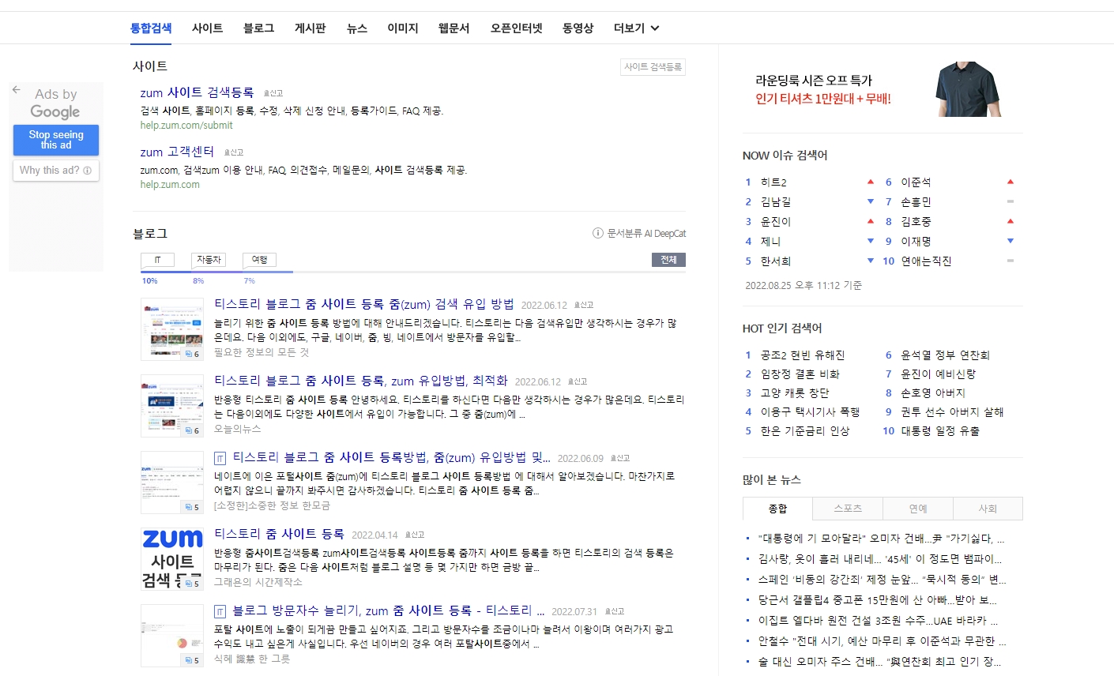
Task: Filter blog results by 자동차 category
Action: (x=209, y=260)
